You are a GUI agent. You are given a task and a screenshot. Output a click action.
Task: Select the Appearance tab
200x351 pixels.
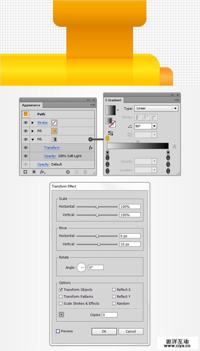pyautogui.click(x=31, y=105)
